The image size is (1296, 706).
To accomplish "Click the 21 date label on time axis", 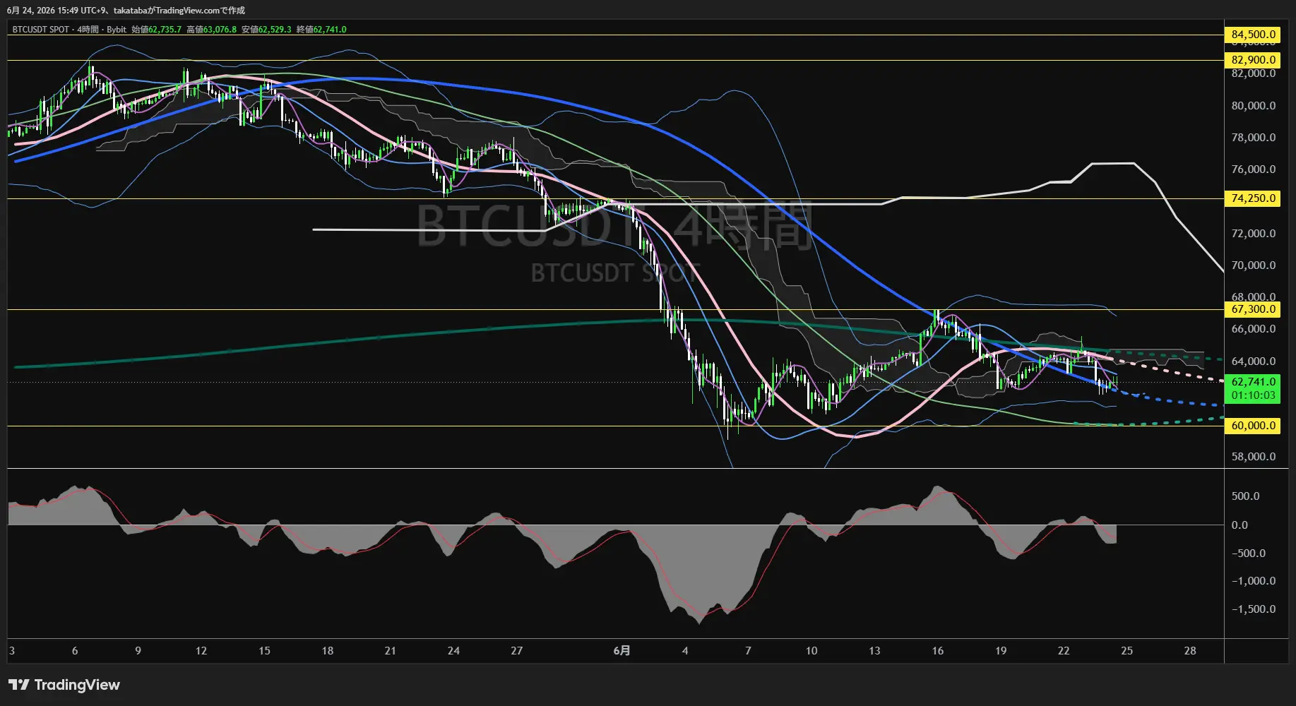I will [x=391, y=651].
